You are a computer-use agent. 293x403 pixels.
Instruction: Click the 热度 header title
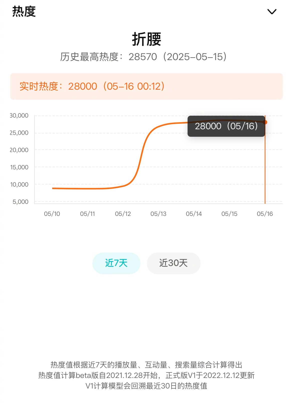click(x=24, y=12)
